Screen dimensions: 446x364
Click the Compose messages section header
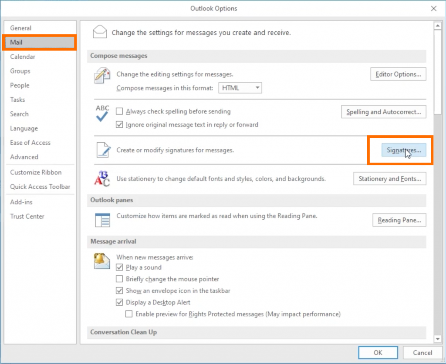257,56
